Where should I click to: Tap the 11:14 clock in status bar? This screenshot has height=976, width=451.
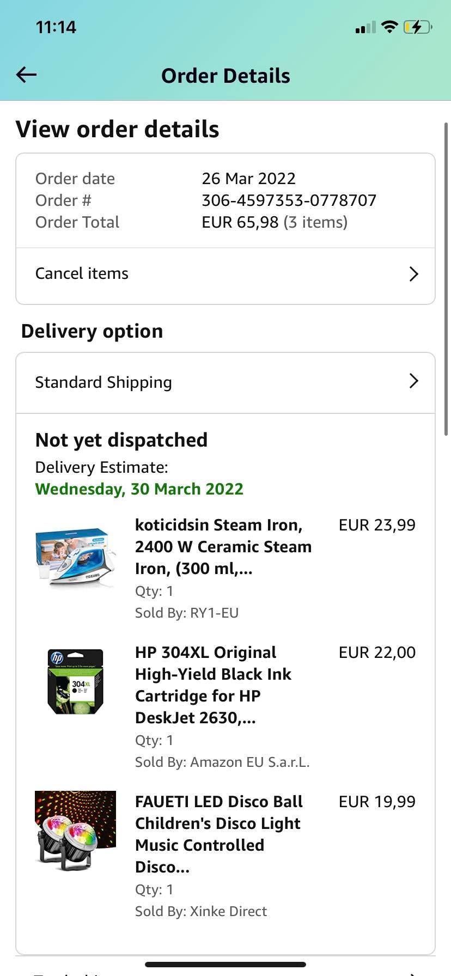pos(56,27)
